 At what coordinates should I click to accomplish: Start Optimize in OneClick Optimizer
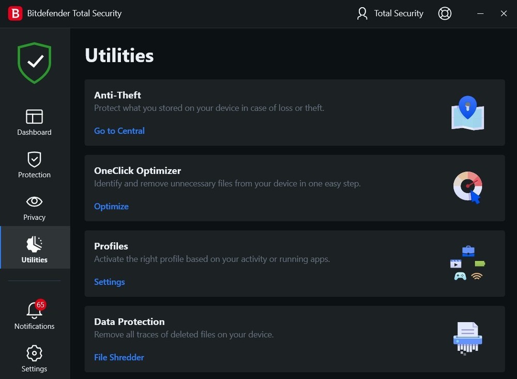(111, 206)
